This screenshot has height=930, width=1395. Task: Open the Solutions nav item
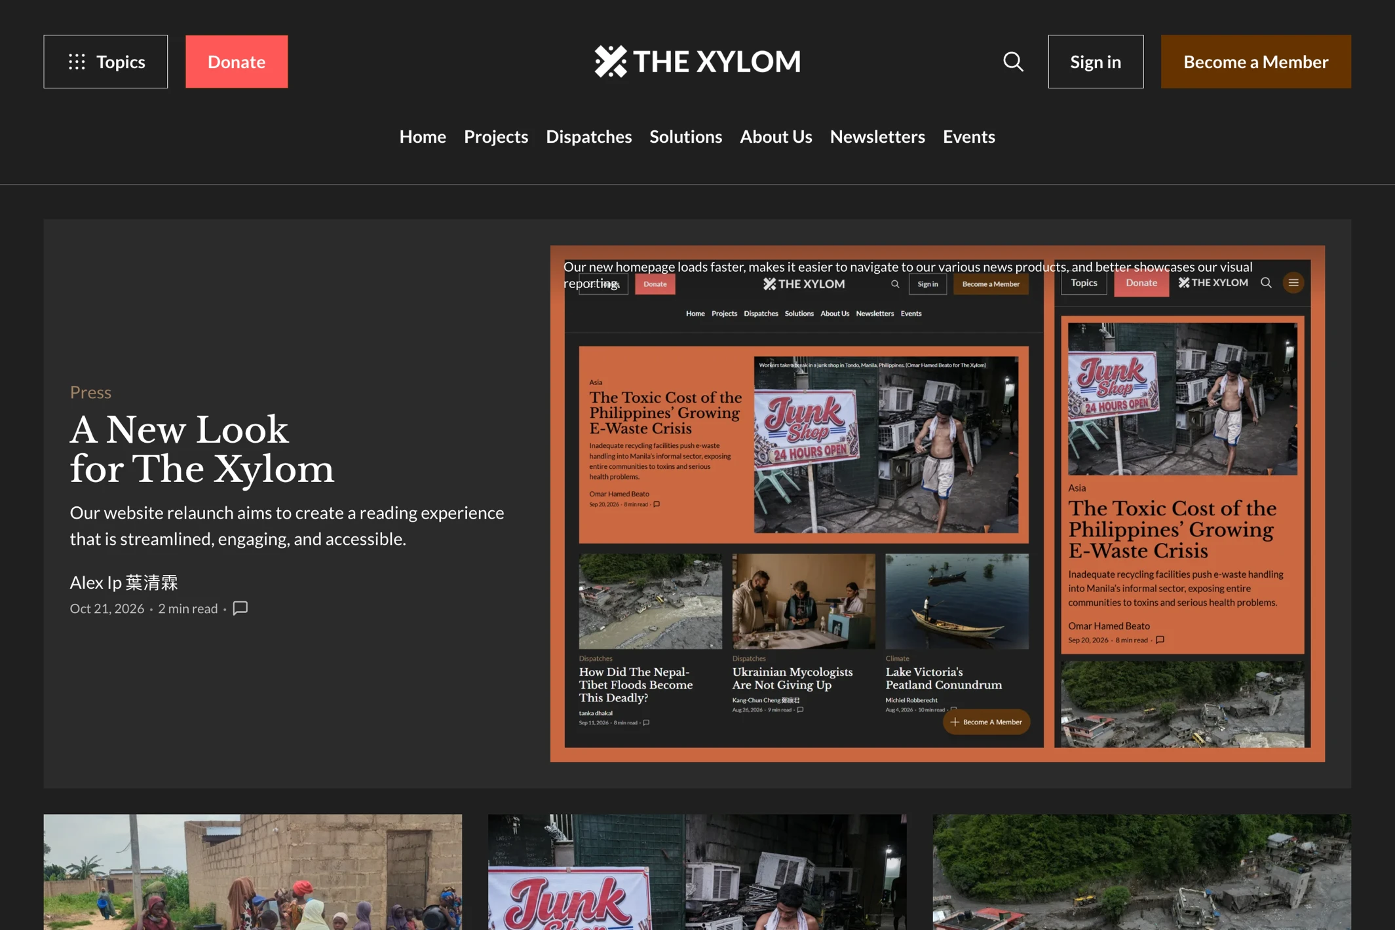point(685,136)
